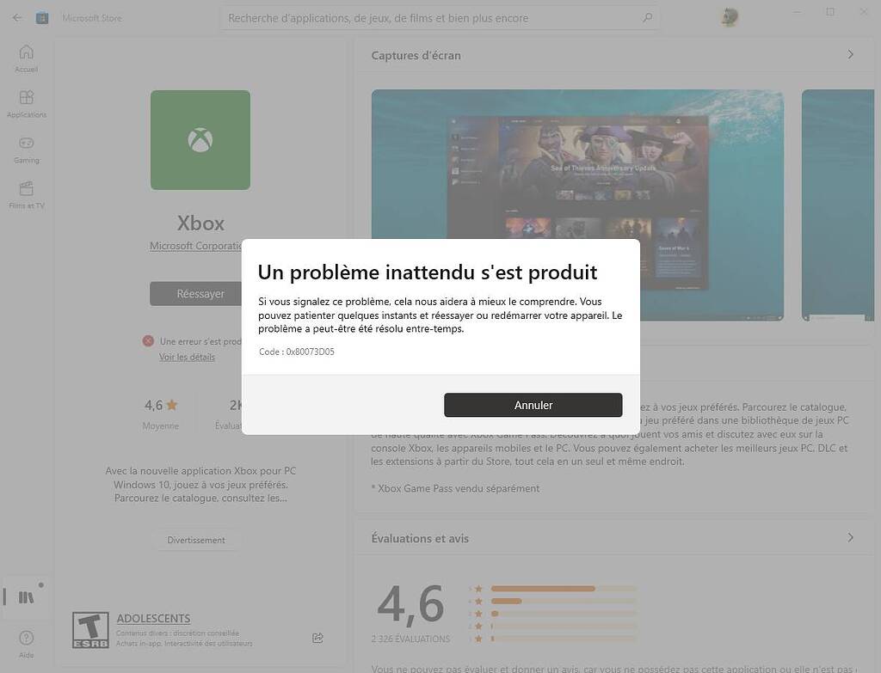The width and height of the screenshot is (881, 673).
Task: Click the back arrow in title bar
Action: tap(17, 17)
